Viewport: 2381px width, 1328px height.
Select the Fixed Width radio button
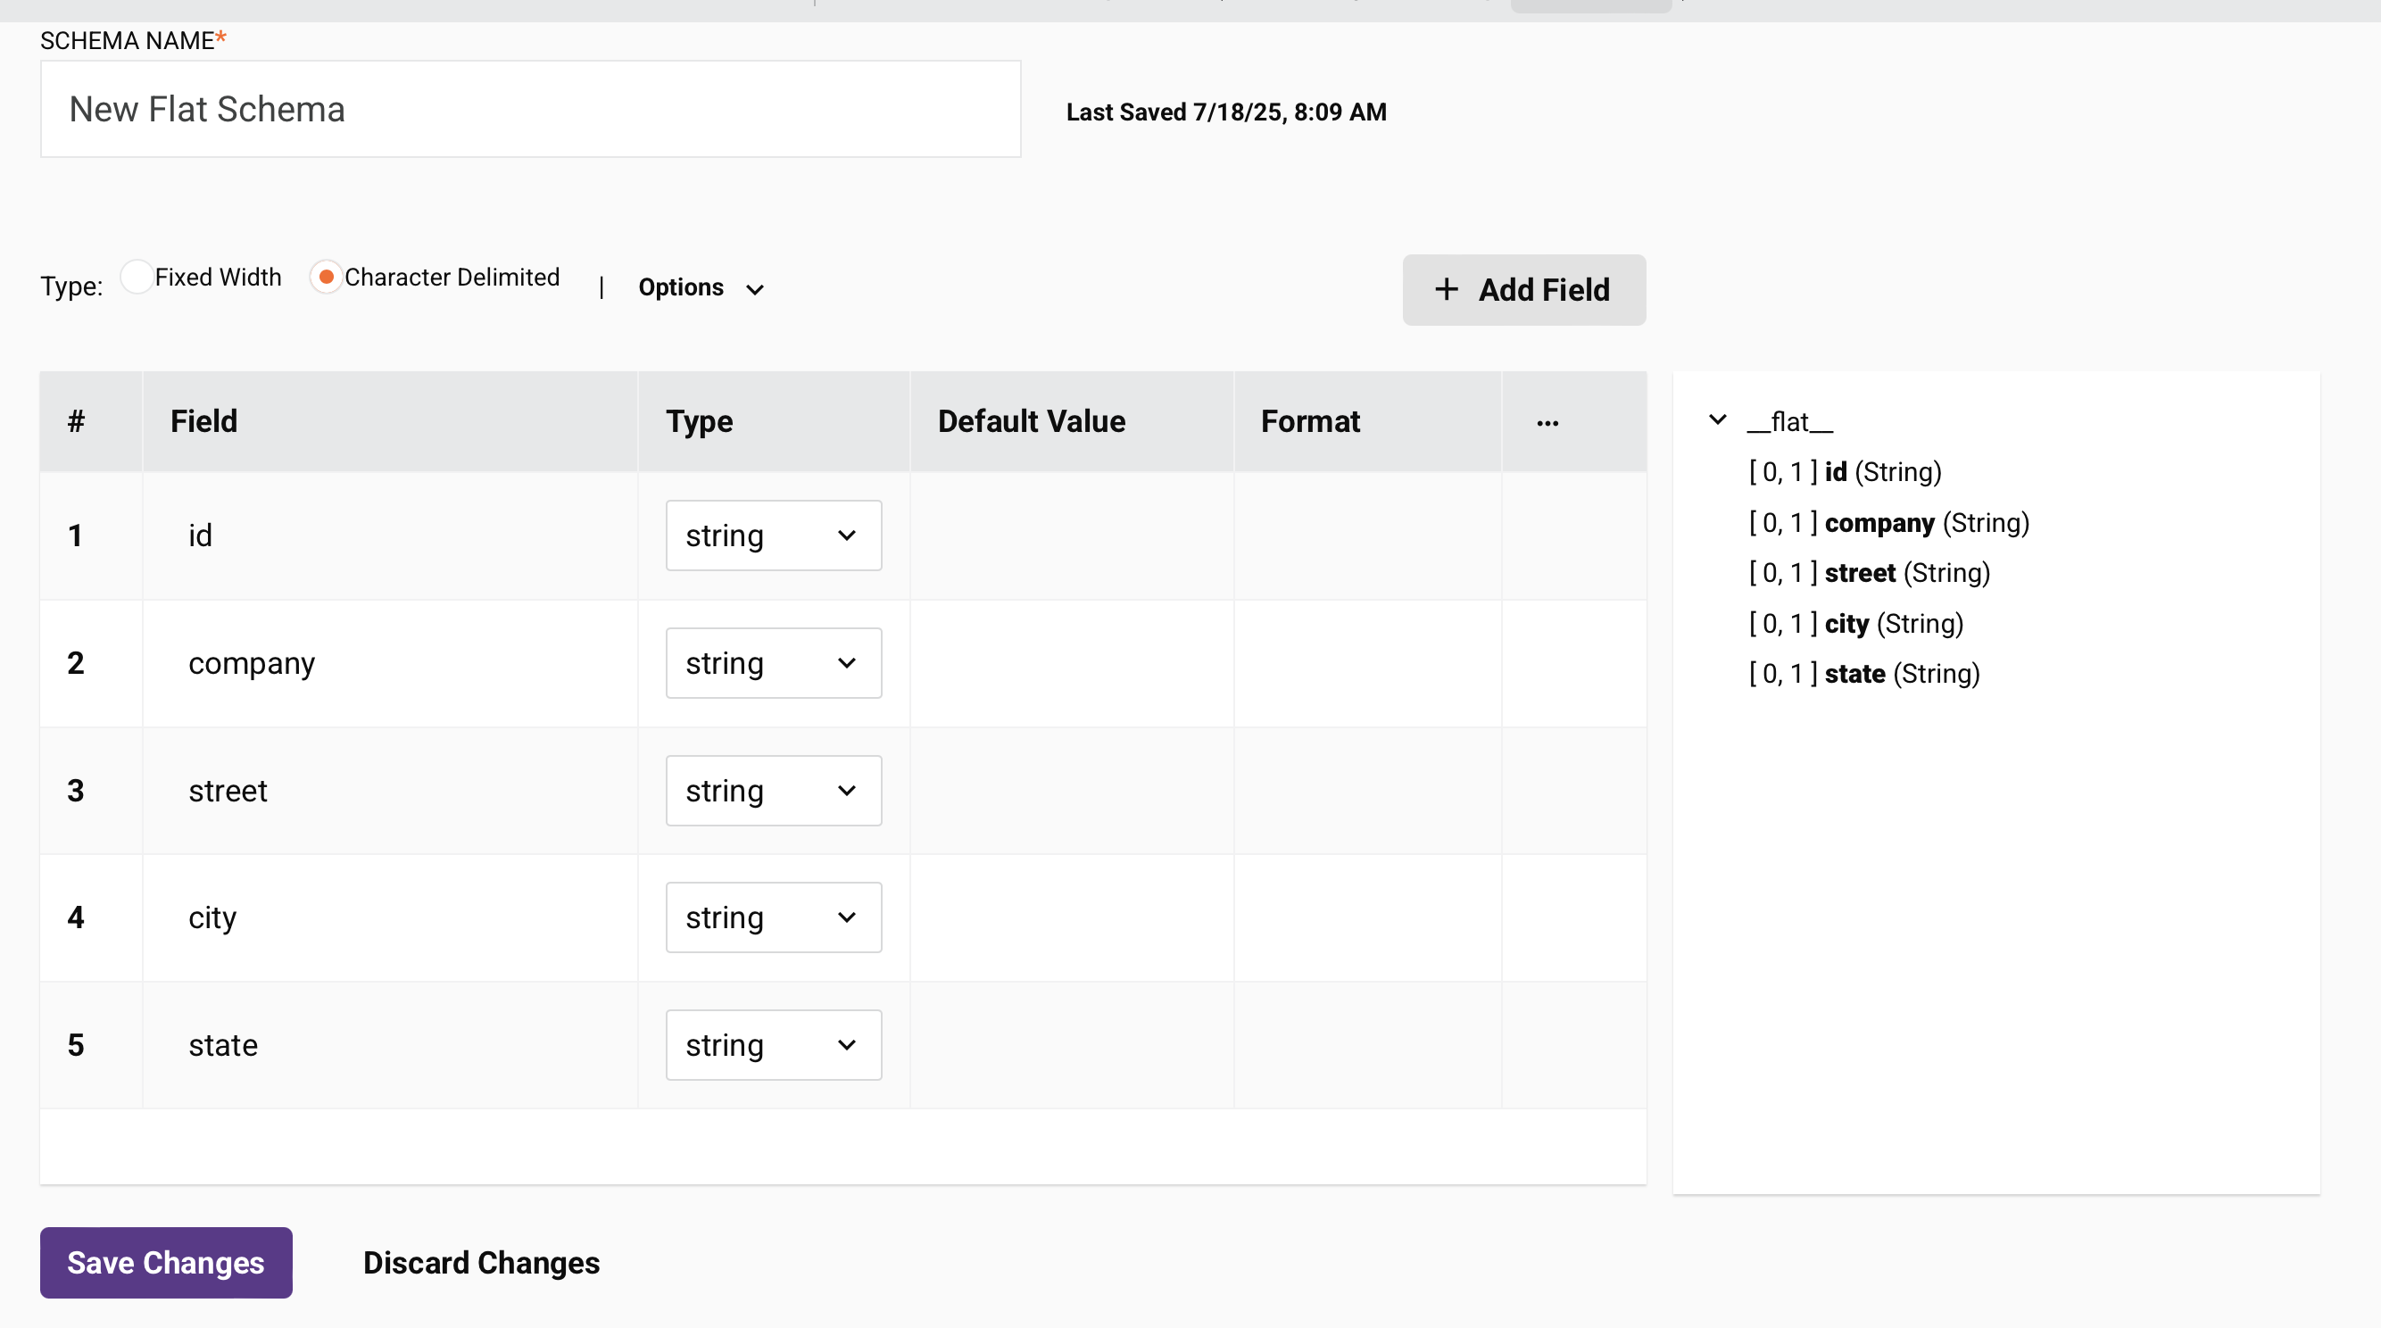pos(137,278)
